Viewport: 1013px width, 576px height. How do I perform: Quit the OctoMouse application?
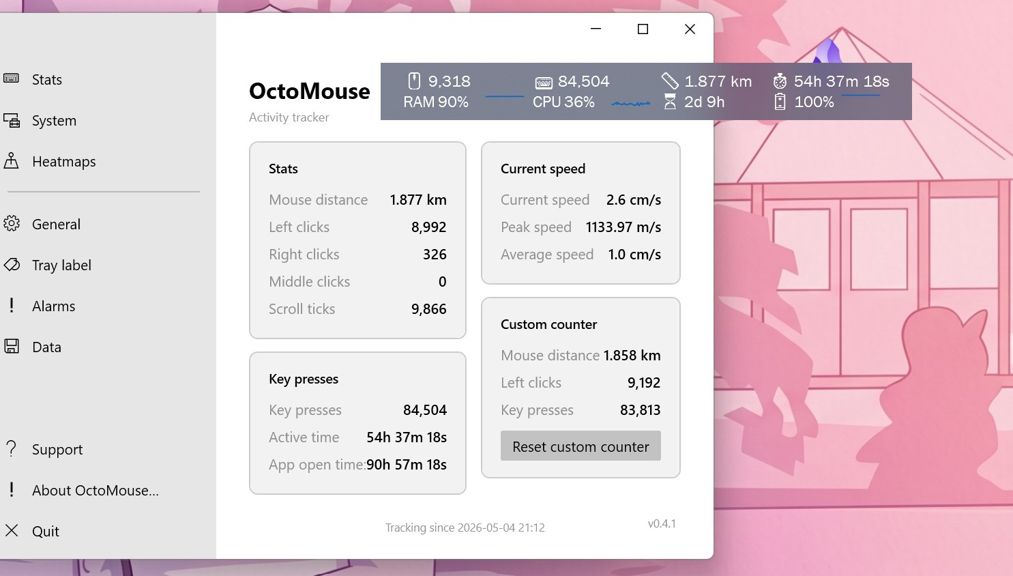coord(46,532)
